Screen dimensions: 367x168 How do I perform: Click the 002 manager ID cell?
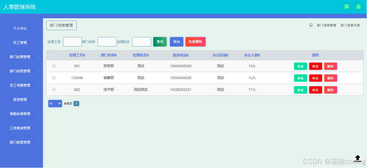coord(77,90)
